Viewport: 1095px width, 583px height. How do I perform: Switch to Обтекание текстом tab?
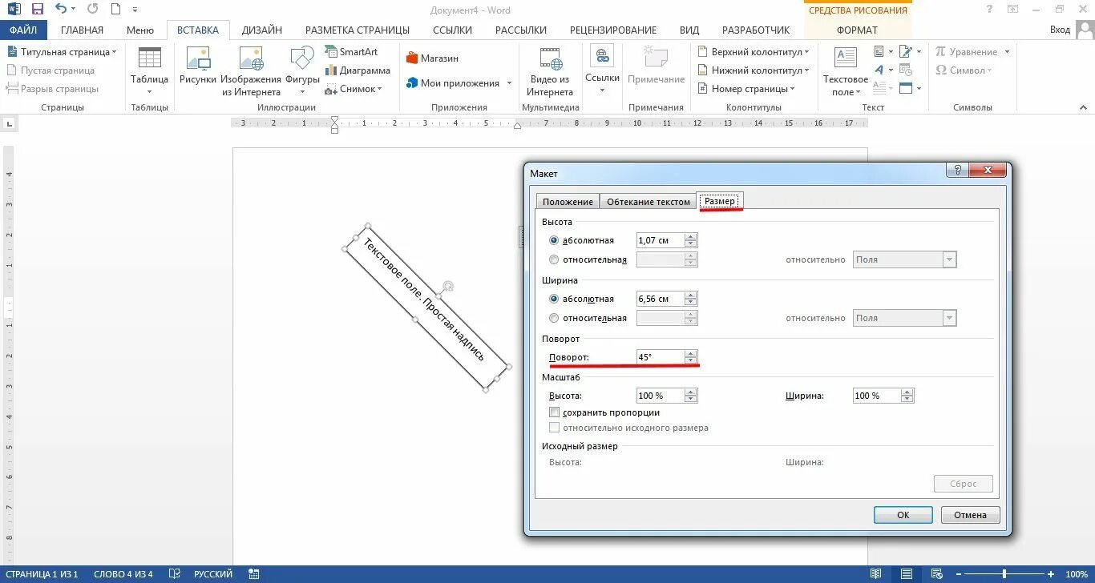coord(649,202)
